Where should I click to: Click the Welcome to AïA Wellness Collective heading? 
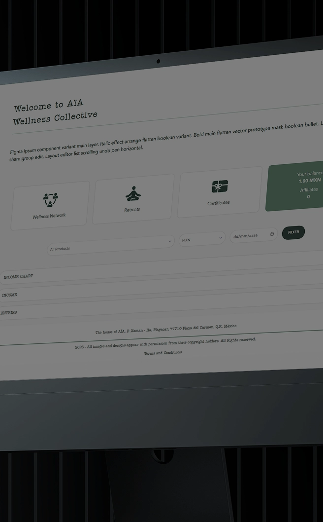pos(54,112)
